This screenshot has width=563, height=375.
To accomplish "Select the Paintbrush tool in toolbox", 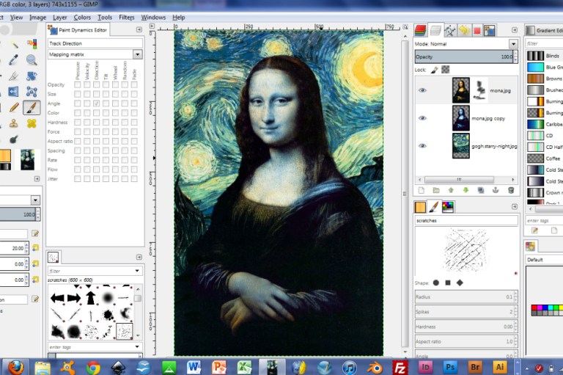I will pyautogui.click(x=32, y=107).
